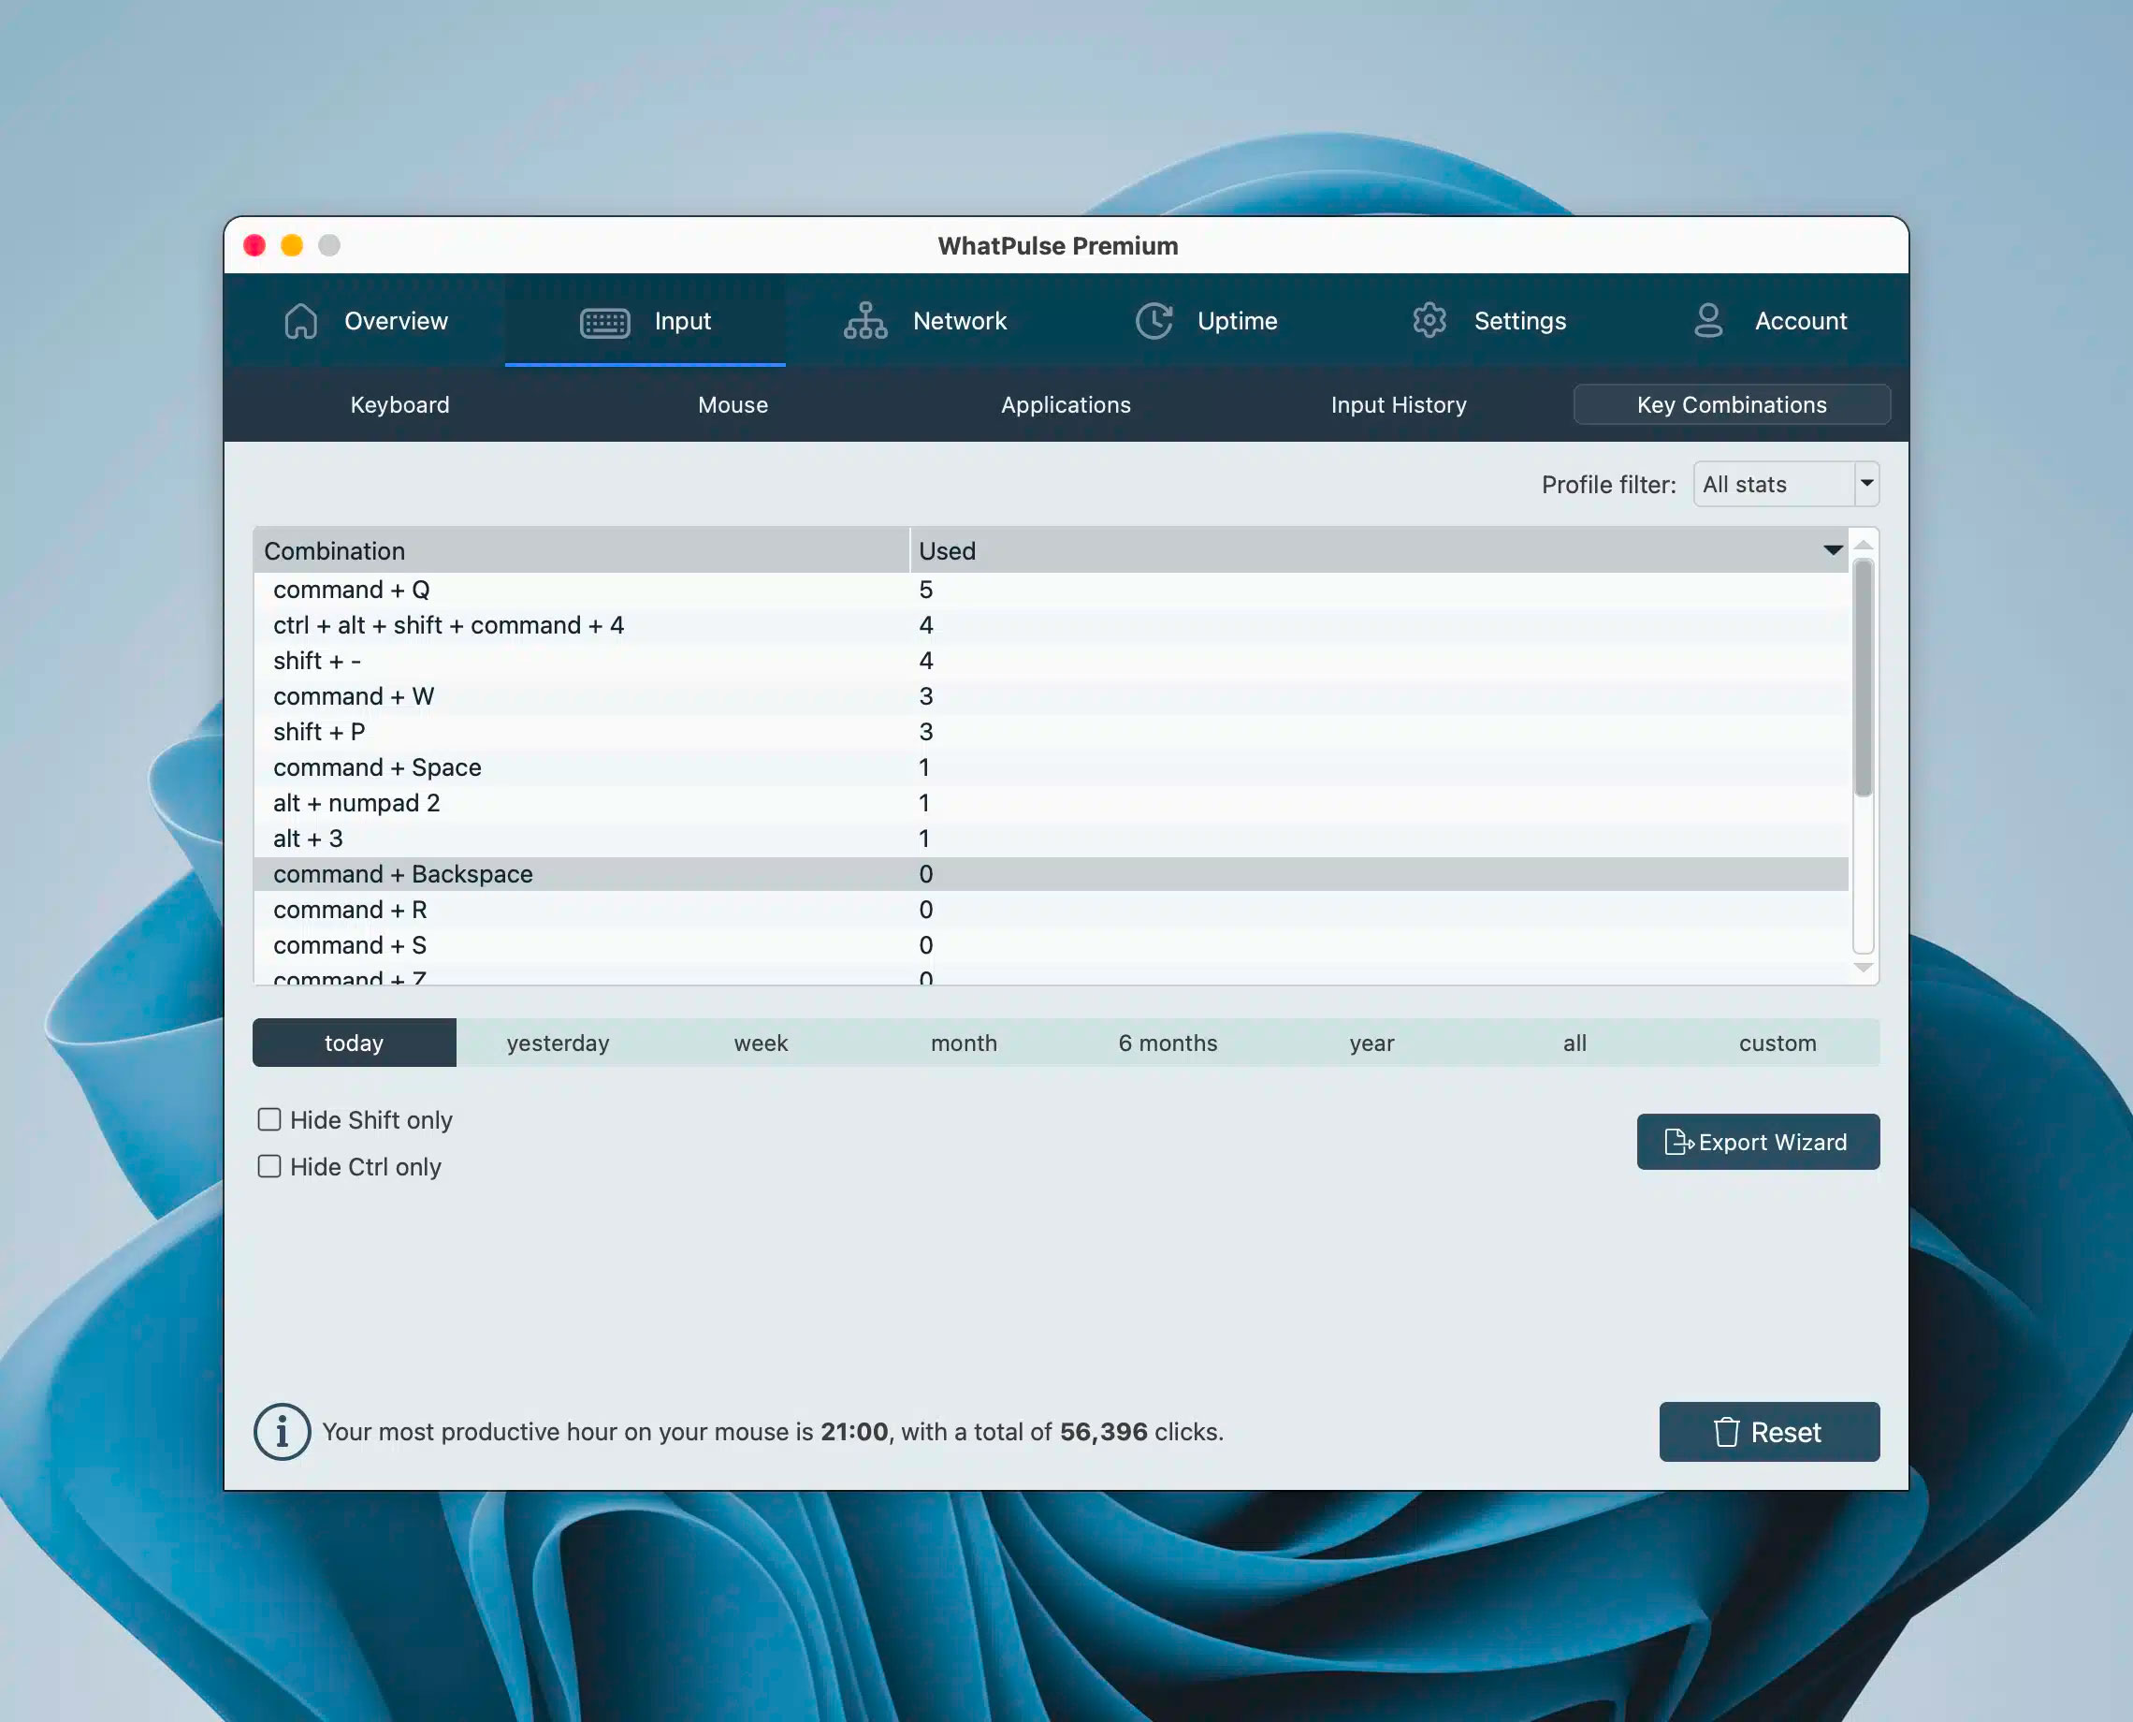Click the trash icon on Reset button
Viewport: 2133px width, 1722px height.
(x=1725, y=1431)
